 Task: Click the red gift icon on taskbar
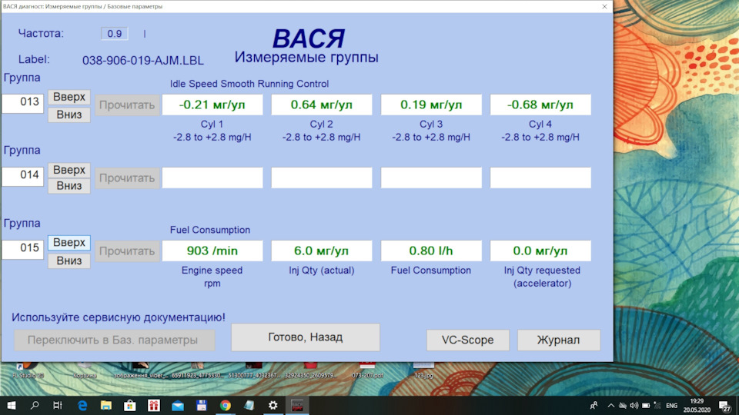point(154,405)
